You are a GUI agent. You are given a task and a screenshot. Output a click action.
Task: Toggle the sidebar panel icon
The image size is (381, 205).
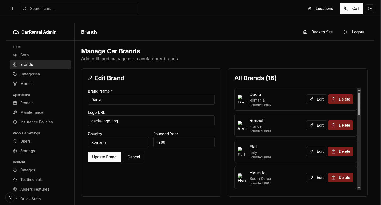pyautogui.click(x=11, y=9)
